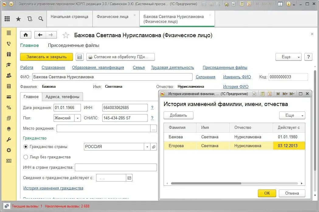Click the Изменить ФИО link
This screenshot has height=212, width=319.
coord(237,77)
